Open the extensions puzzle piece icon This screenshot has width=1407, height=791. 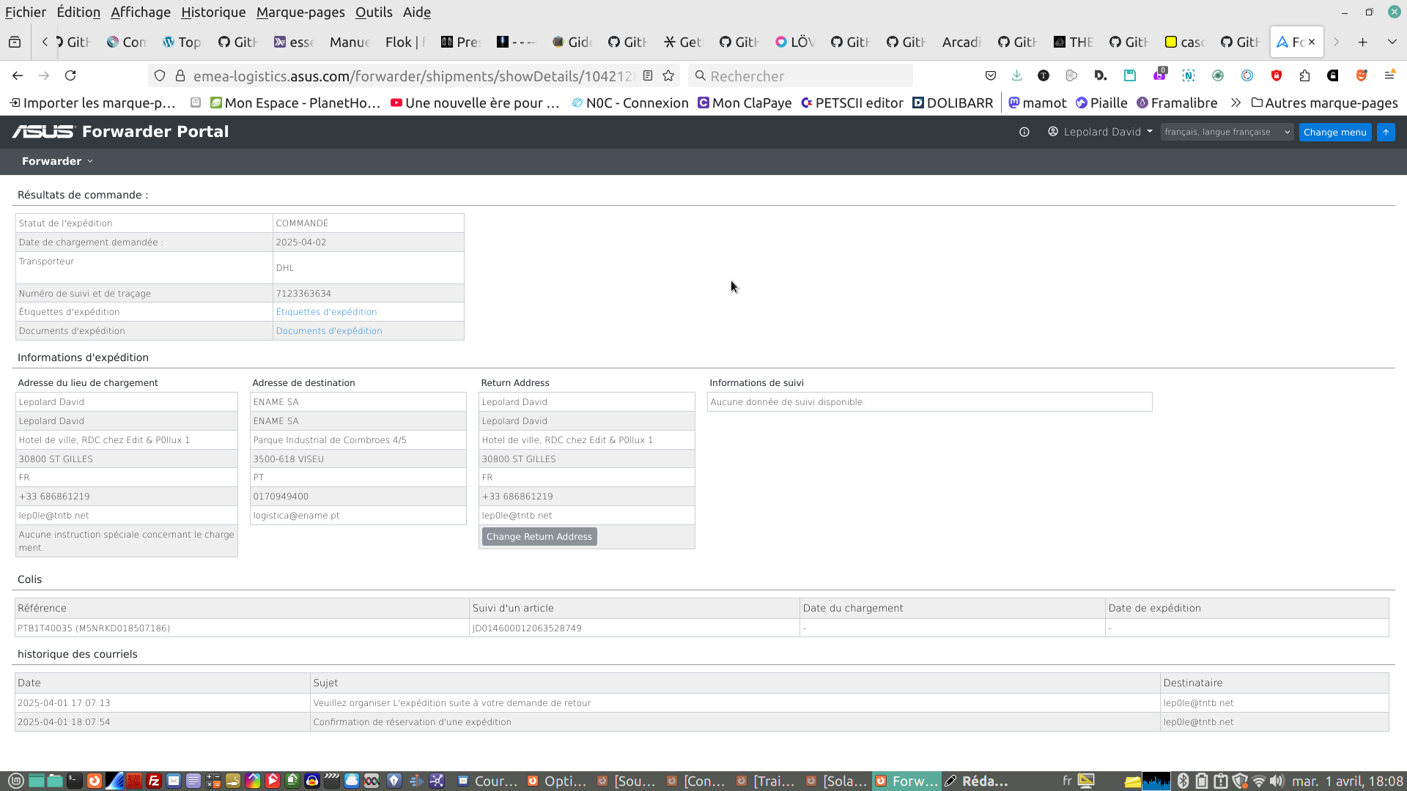pyautogui.click(x=1304, y=75)
